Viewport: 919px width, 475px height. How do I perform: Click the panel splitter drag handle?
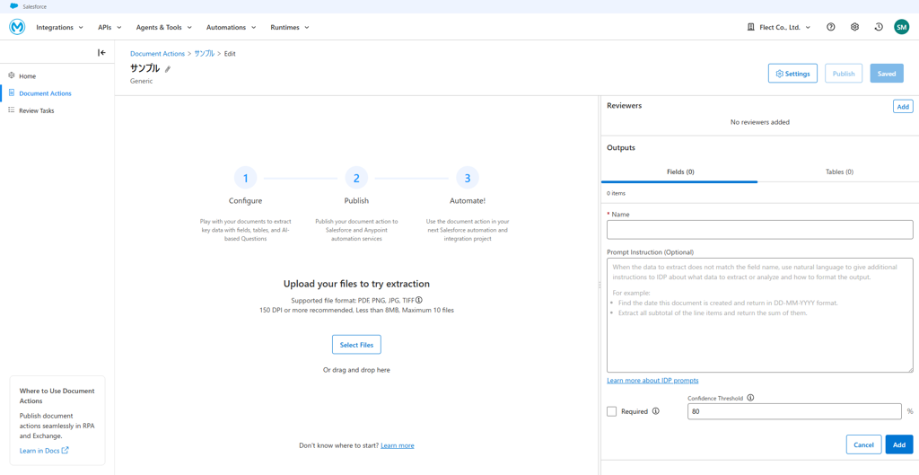[599, 285]
